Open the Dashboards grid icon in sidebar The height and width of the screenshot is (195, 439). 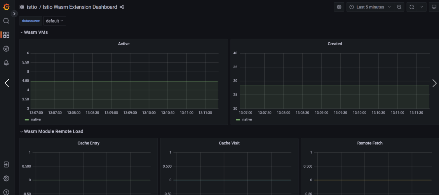(x=6, y=35)
